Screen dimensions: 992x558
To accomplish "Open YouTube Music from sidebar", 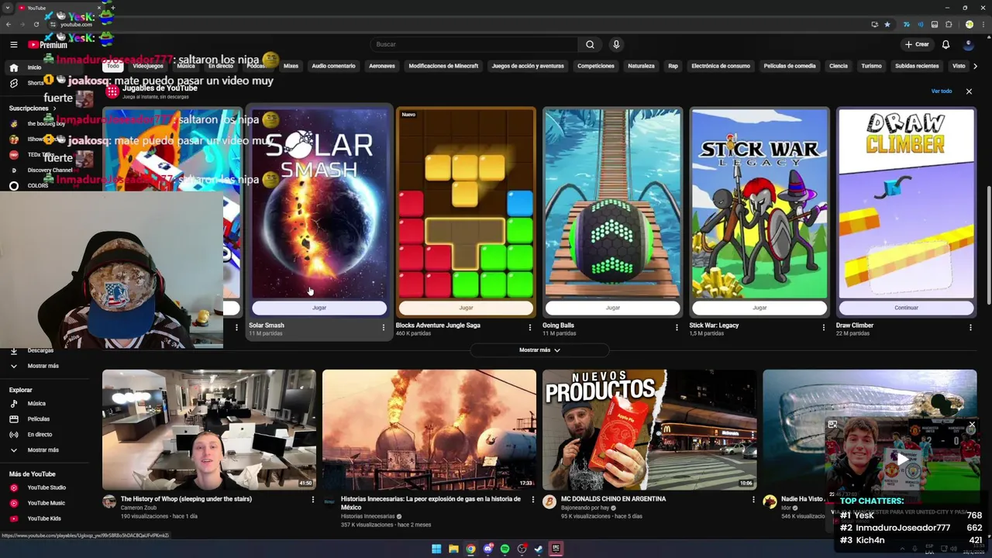I will (46, 503).
